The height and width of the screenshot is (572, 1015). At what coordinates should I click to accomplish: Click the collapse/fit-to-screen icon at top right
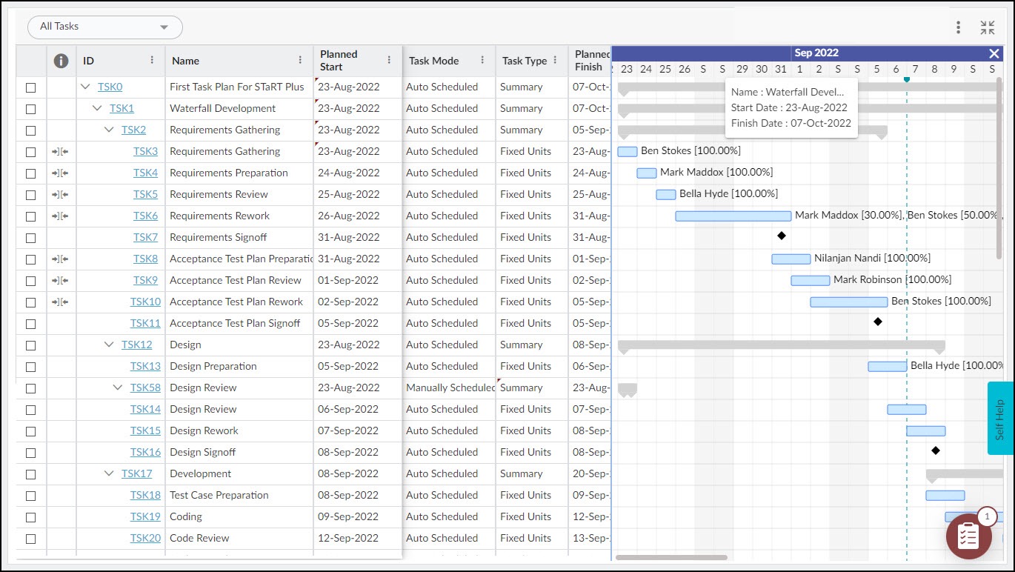(988, 27)
